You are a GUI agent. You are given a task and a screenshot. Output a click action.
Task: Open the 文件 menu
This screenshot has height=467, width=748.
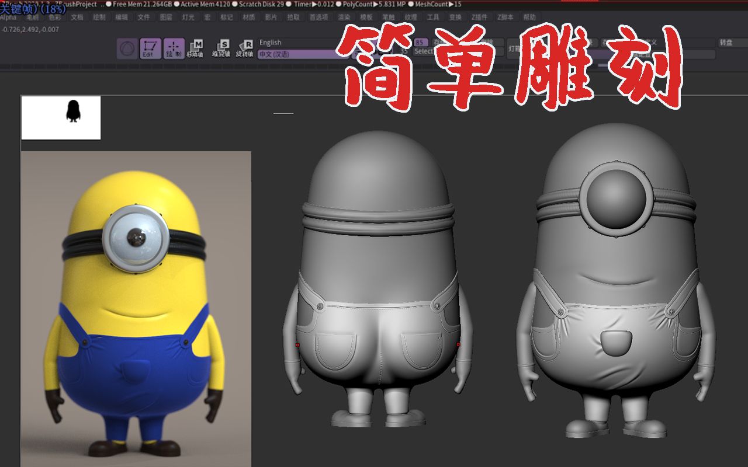144,18
